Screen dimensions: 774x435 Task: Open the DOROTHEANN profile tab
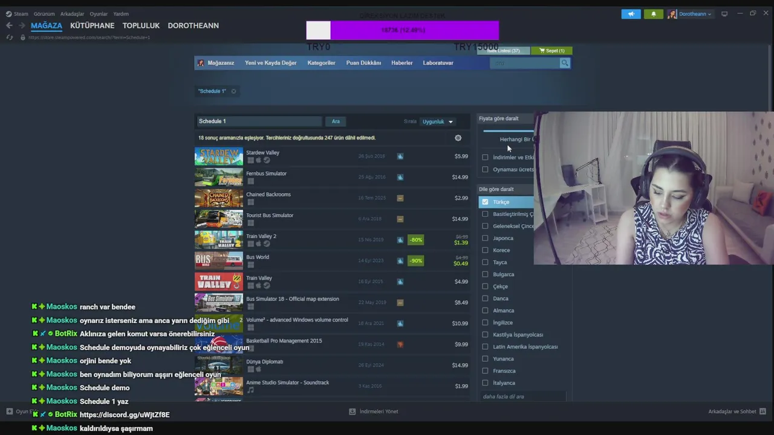(193, 25)
